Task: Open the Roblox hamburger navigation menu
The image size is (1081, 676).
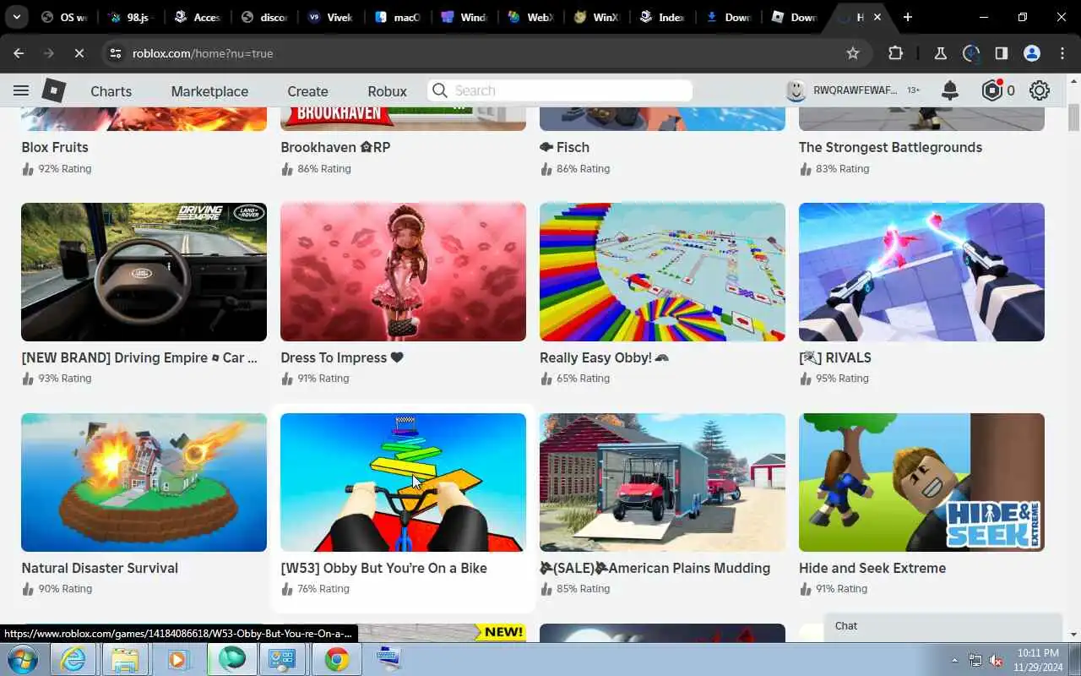Action: tap(21, 90)
